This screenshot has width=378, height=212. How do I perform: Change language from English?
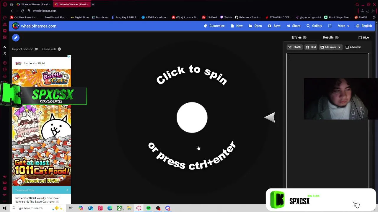tap(364, 26)
